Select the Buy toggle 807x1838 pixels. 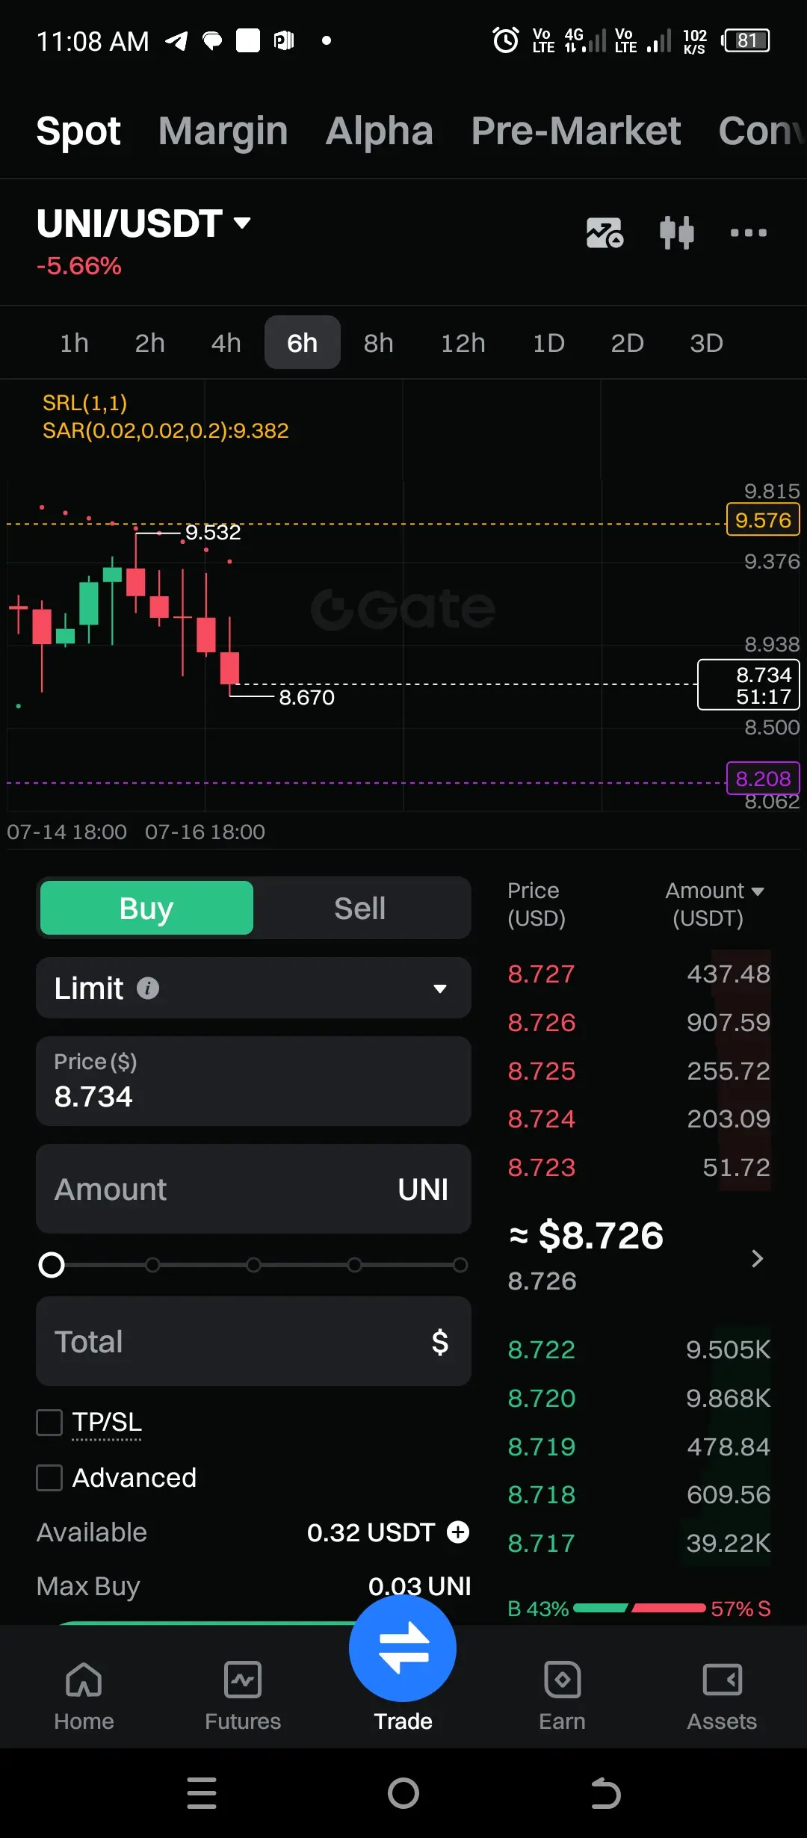(146, 908)
